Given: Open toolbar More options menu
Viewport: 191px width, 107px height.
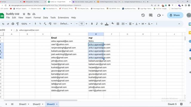Looking at the screenshot, I should [157, 24].
